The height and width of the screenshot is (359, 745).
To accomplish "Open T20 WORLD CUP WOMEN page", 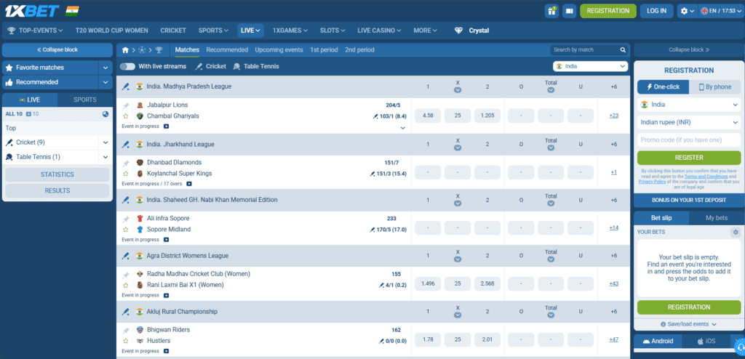I will (x=111, y=31).
